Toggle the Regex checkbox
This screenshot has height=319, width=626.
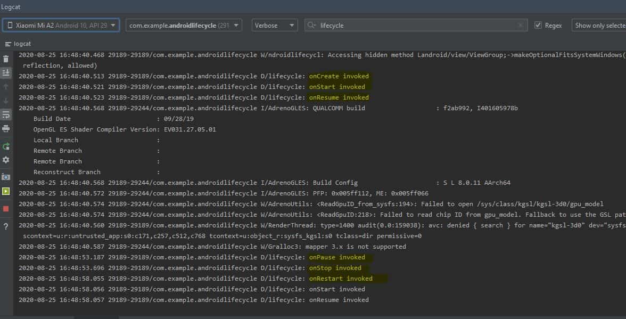pyautogui.click(x=538, y=25)
